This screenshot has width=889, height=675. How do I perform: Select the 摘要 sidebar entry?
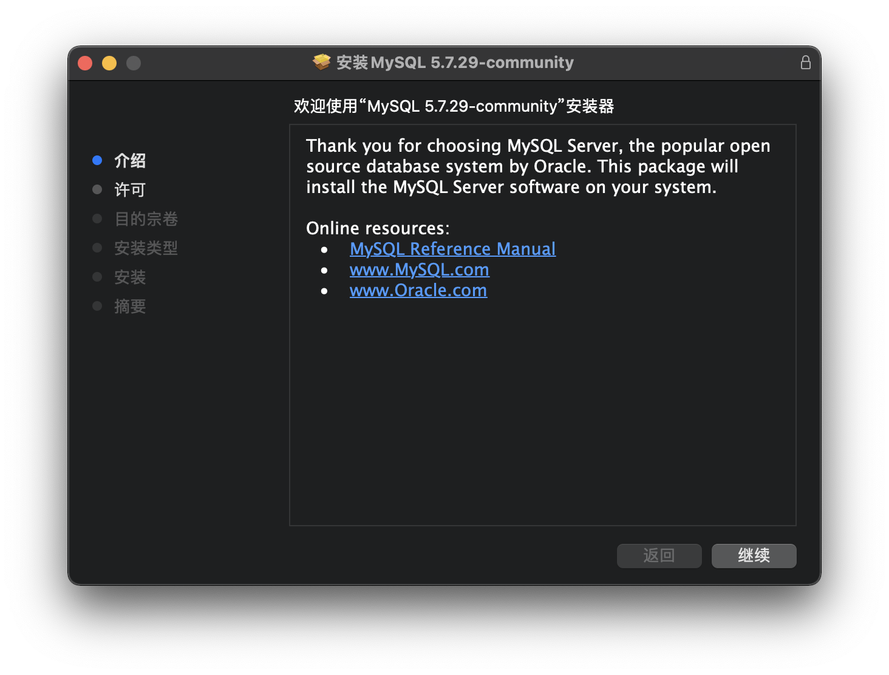point(130,306)
